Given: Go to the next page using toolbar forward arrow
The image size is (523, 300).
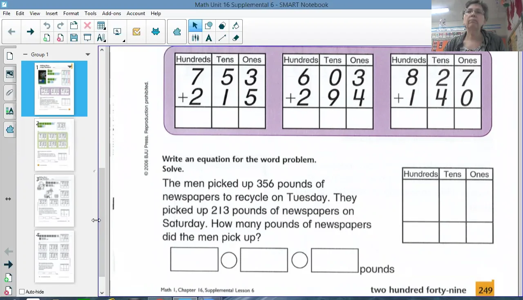Looking at the screenshot, I should coord(30,32).
